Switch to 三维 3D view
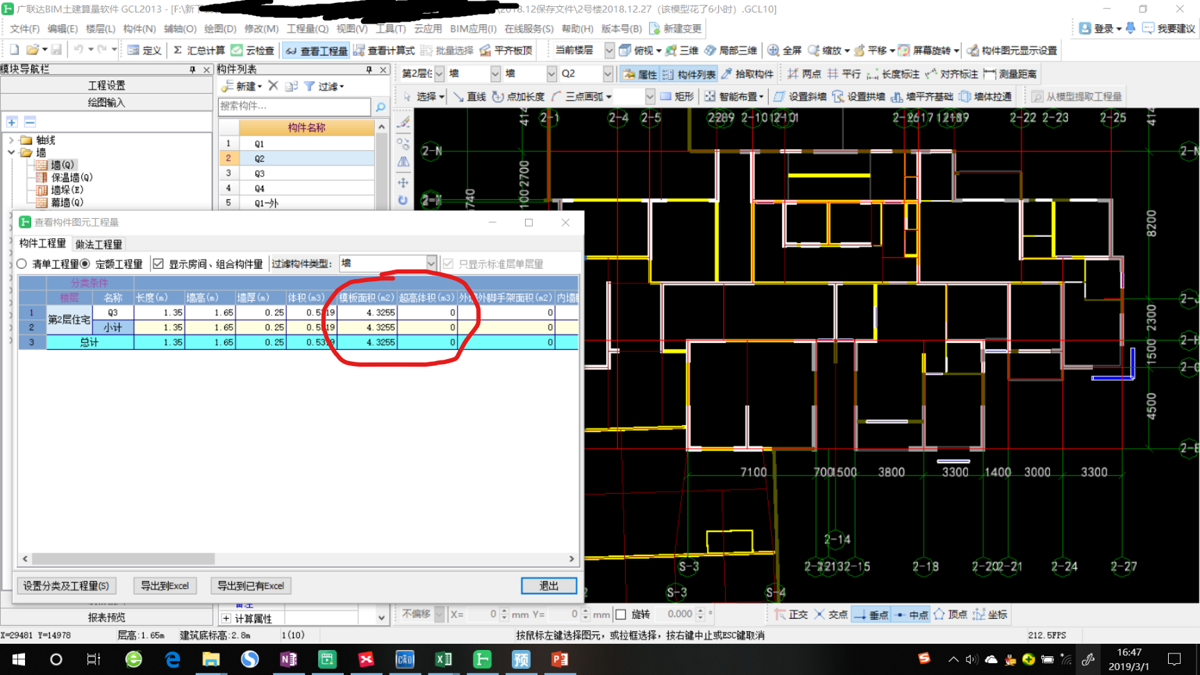Image resolution: width=1200 pixels, height=675 pixels. [x=682, y=50]
